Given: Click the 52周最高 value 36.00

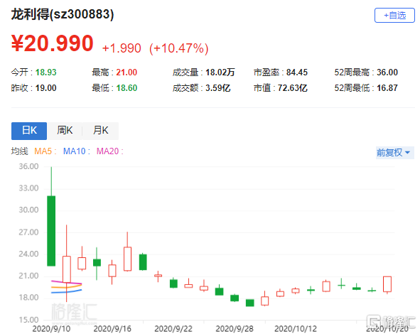Looking at the screenshot, I should (387, 72).
